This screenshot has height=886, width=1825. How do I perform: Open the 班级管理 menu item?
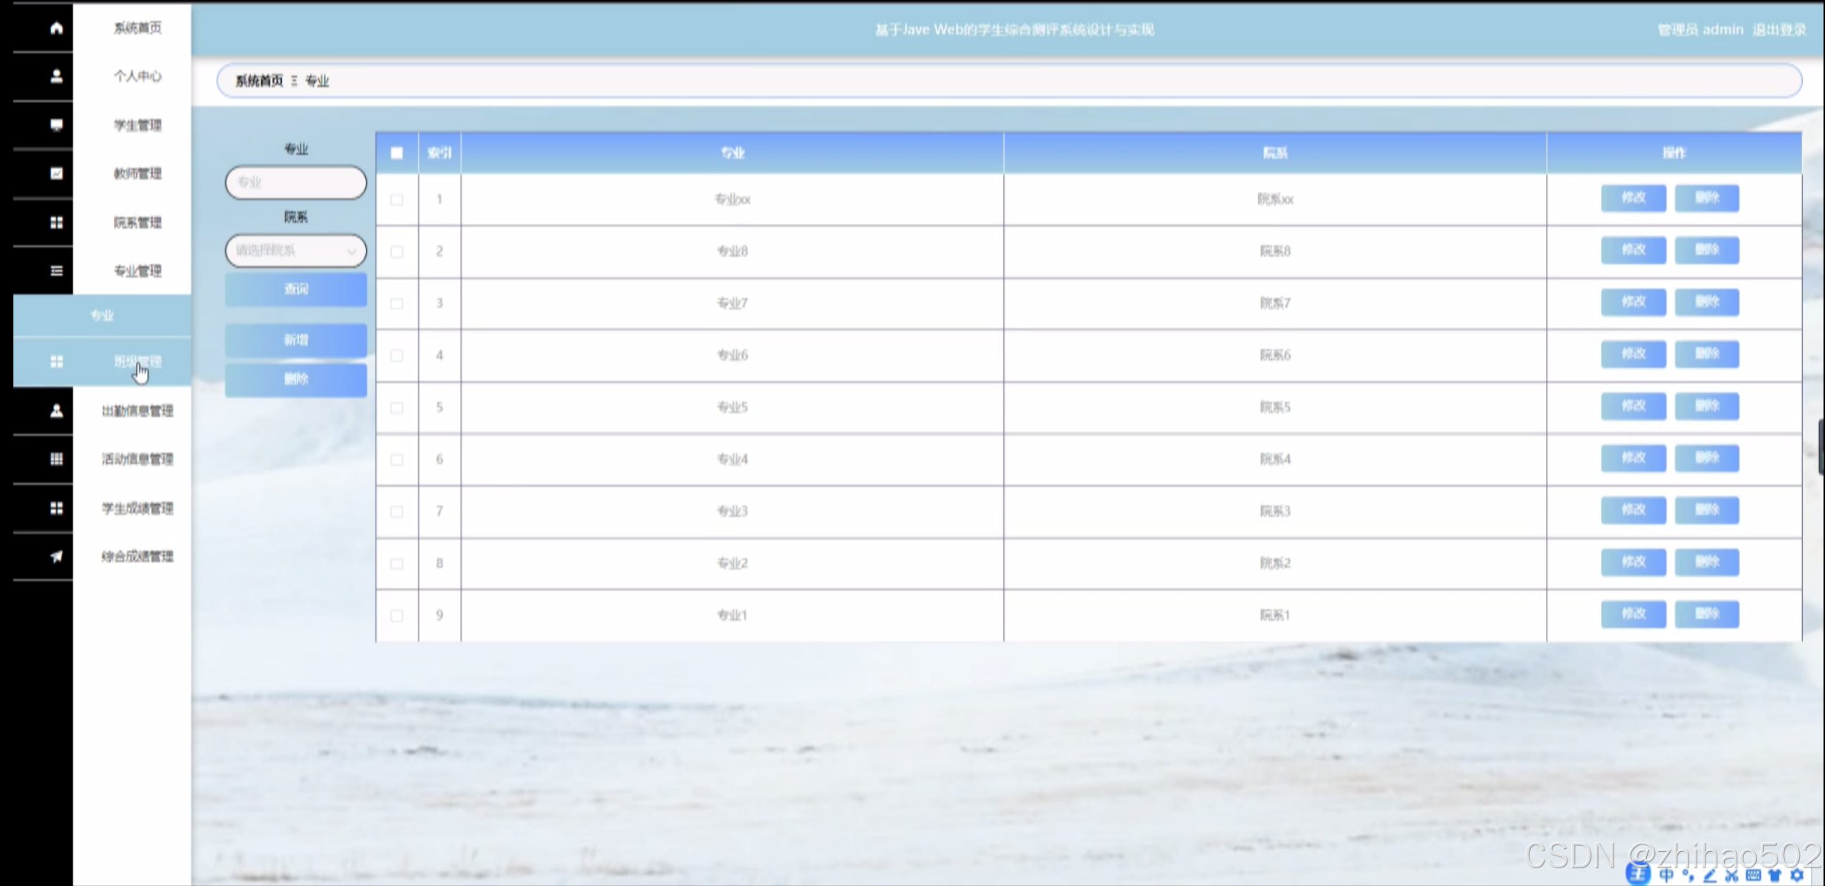pos(137,361)
